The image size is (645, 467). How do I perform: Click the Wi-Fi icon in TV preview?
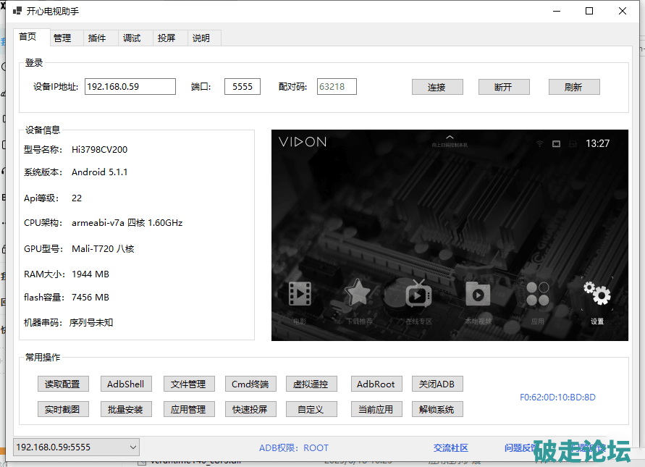539,144
